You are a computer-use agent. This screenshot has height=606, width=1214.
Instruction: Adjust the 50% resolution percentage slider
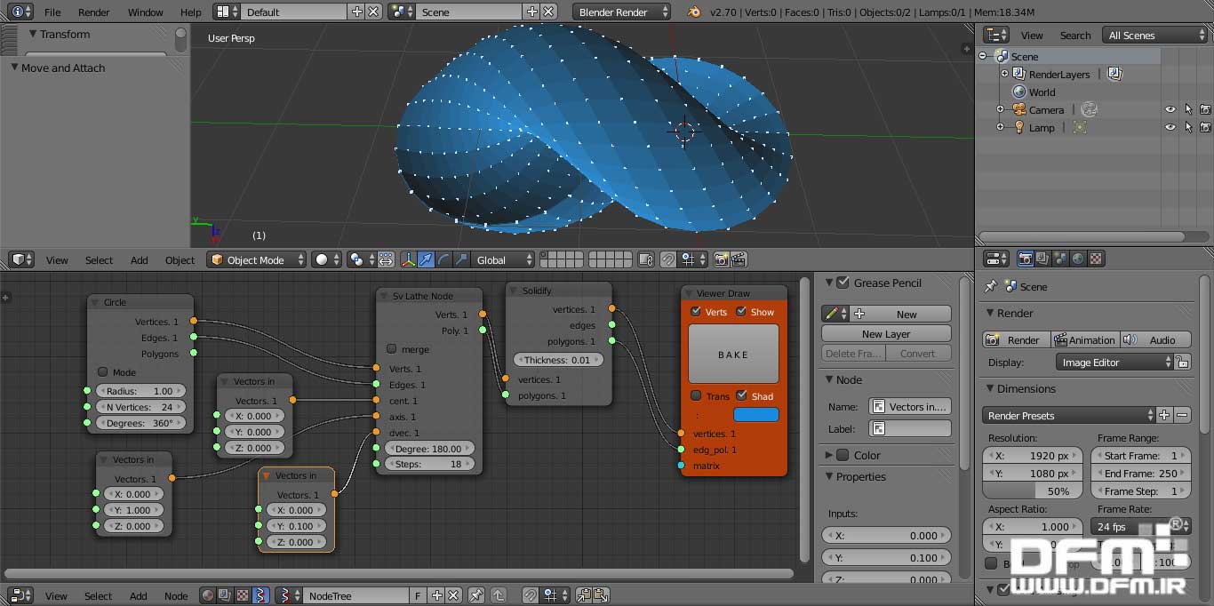click(x=1033, y=490)
